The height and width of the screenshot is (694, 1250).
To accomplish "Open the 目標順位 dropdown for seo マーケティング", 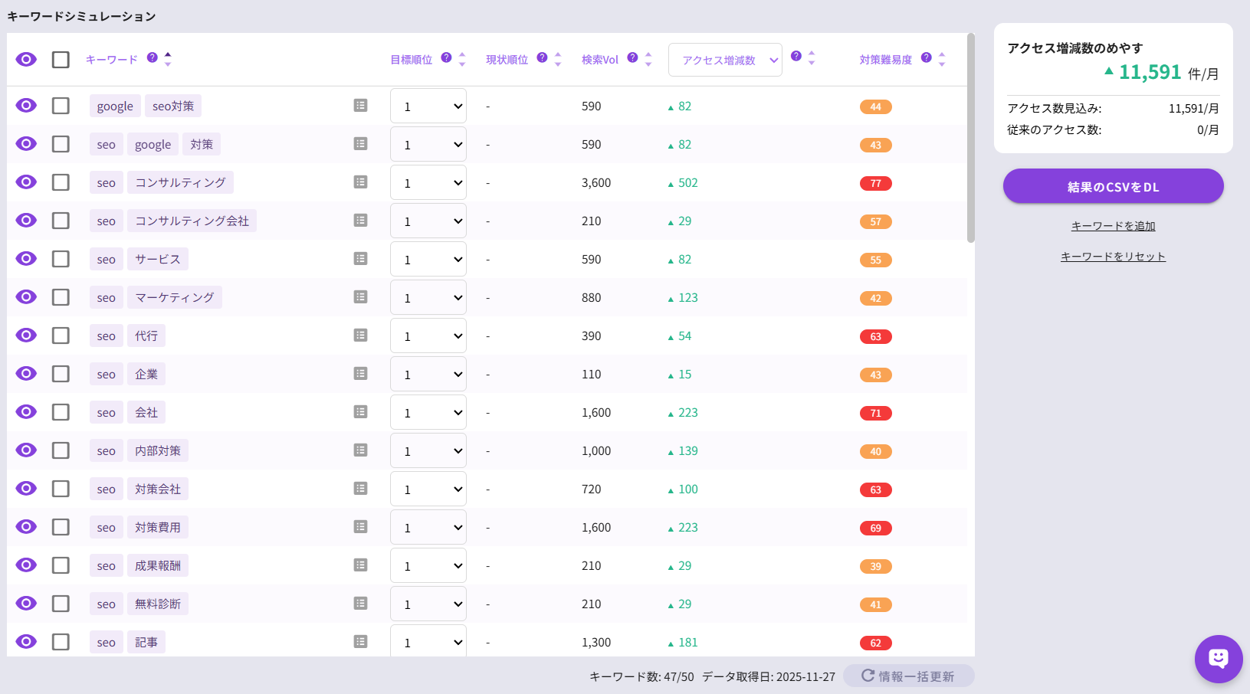I will click(428, 296).
